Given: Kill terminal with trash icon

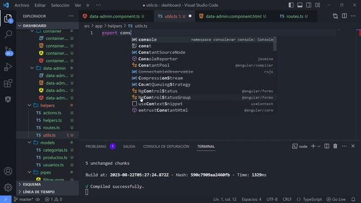Looking at the screenshot, I should (335, 146).
